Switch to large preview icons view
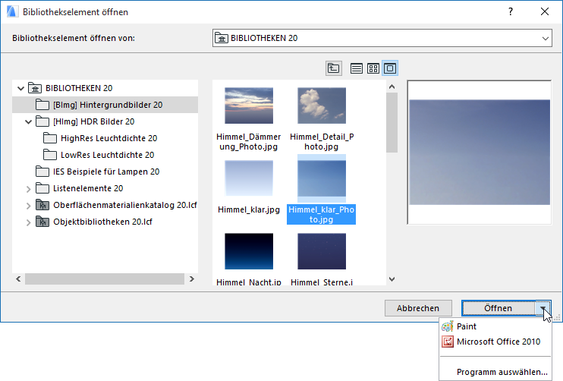The image size is (563, 381). [390, 68]
